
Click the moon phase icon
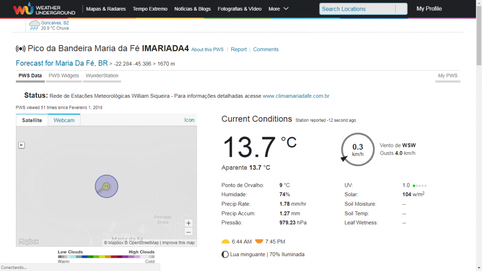tap(225, 254)
